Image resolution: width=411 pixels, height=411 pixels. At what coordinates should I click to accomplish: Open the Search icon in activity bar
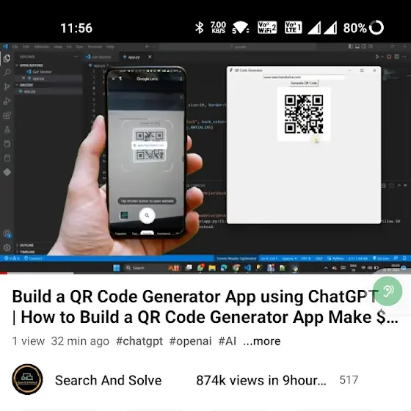7,72
